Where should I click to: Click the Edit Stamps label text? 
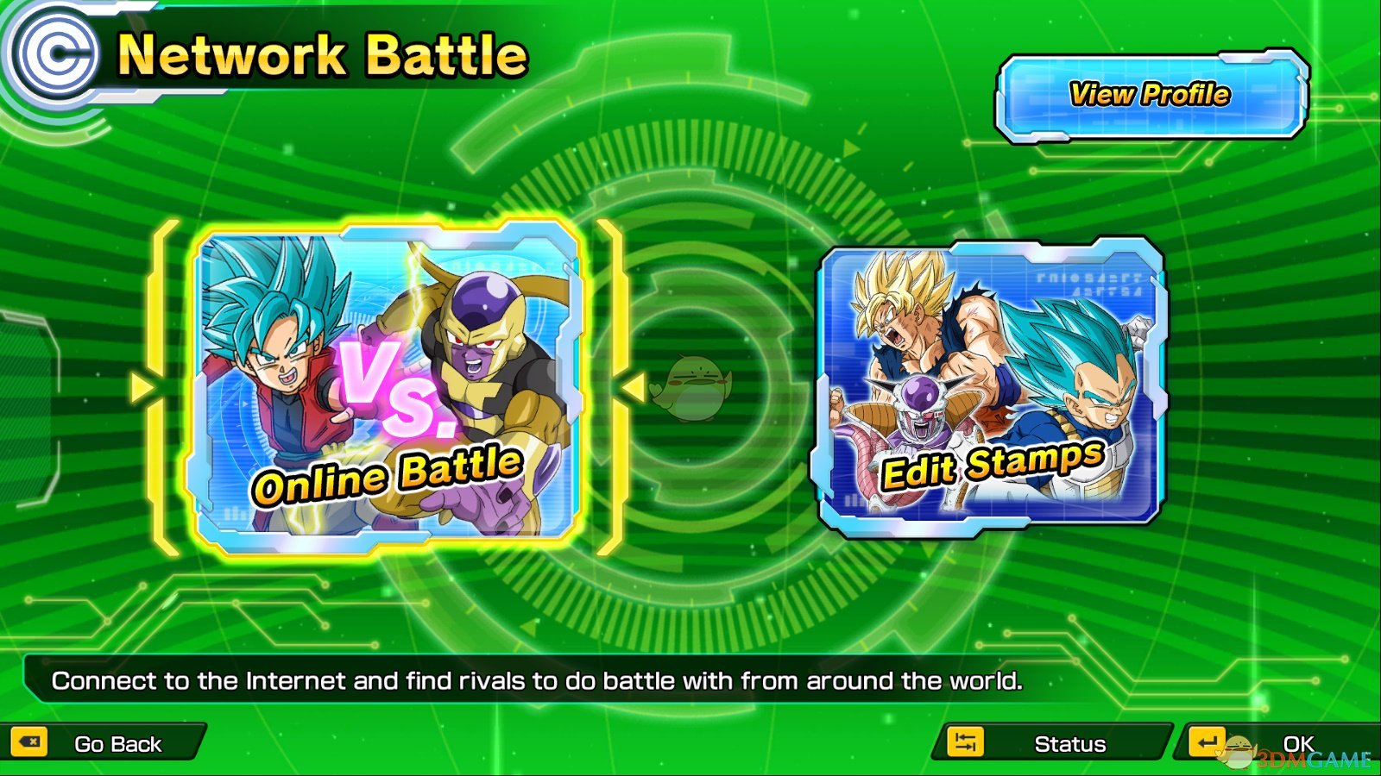pyautogui.click(x=993, y=466)
